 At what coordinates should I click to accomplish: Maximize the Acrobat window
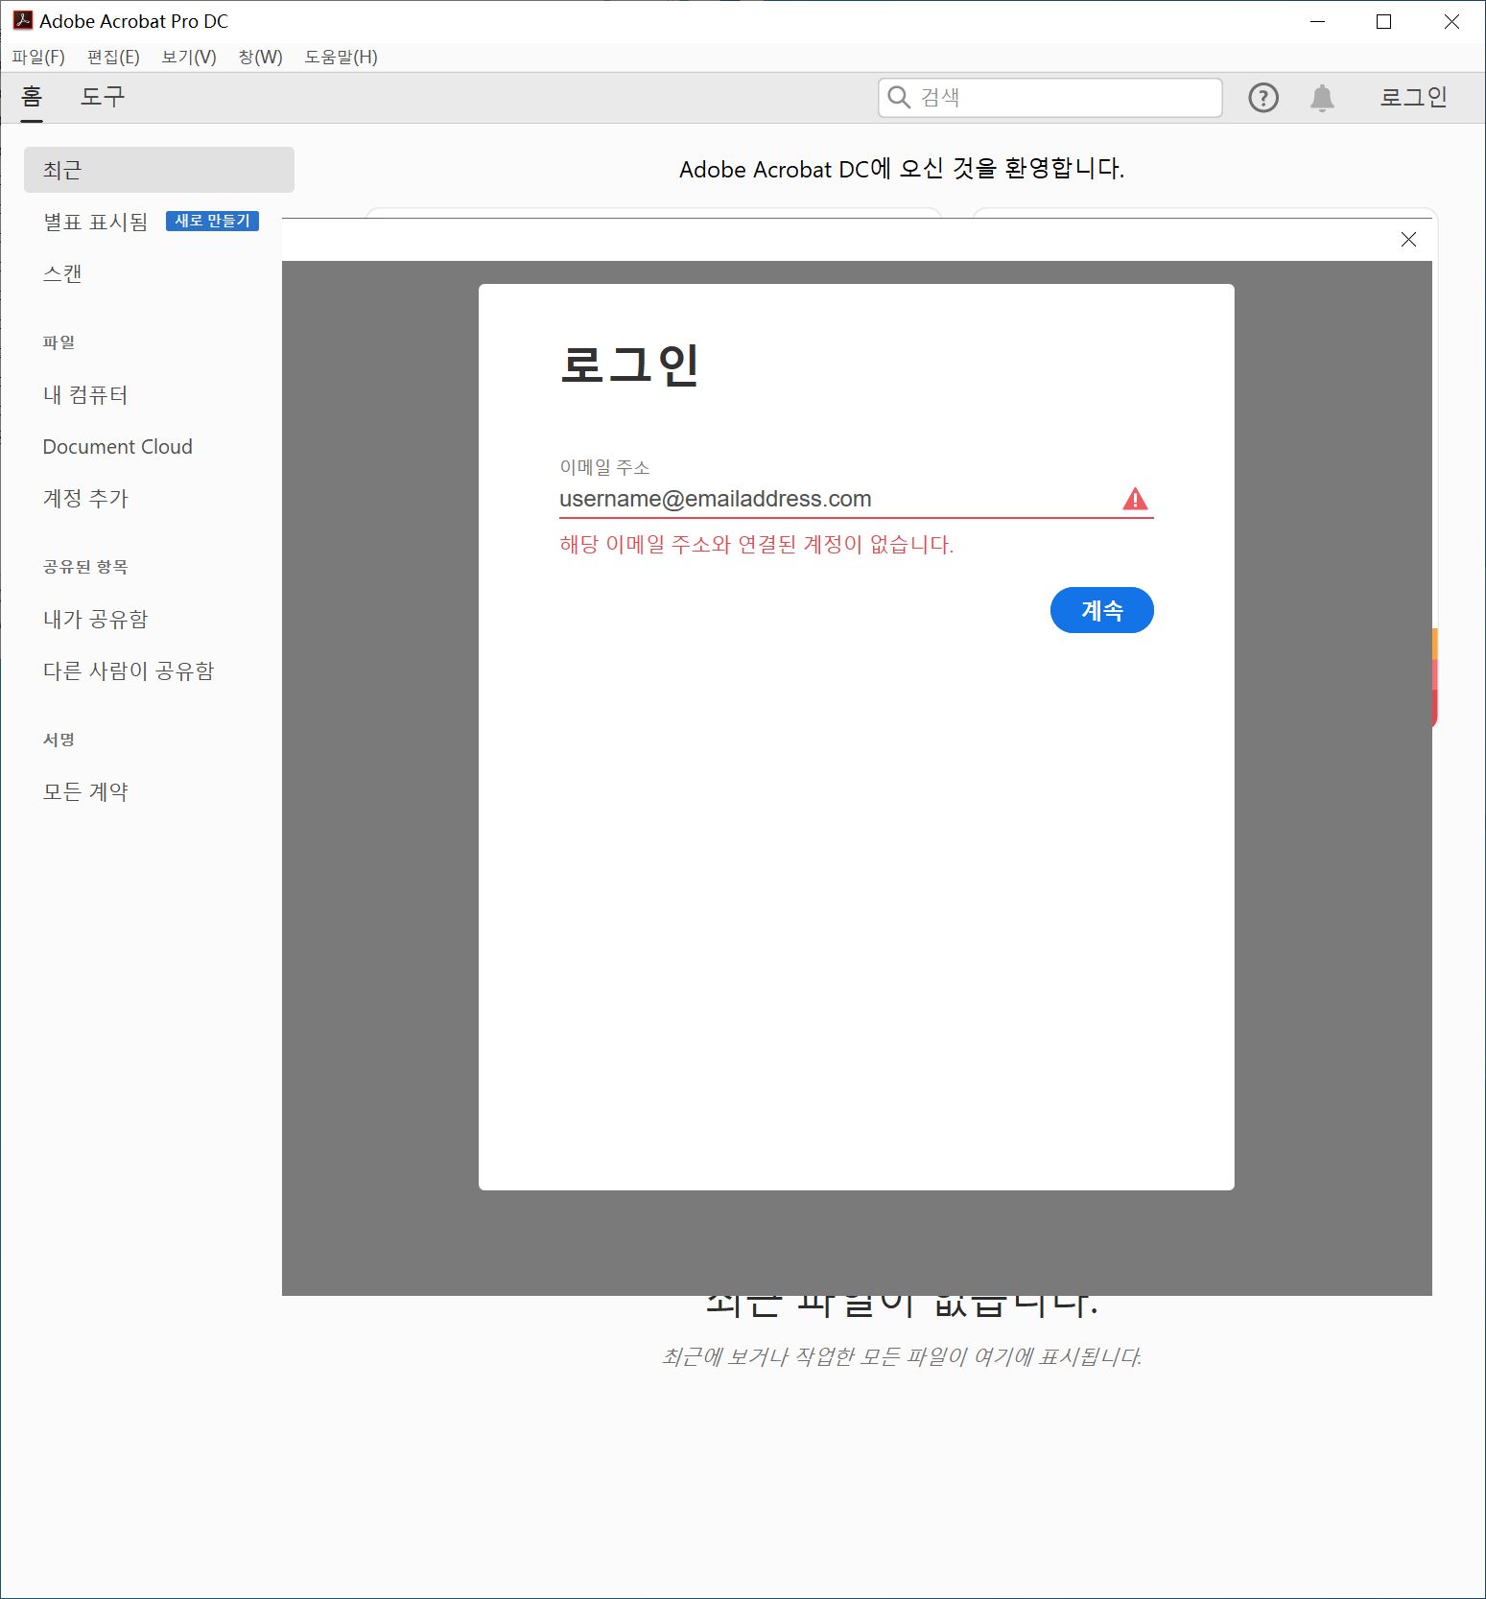tap(1383, 21)
